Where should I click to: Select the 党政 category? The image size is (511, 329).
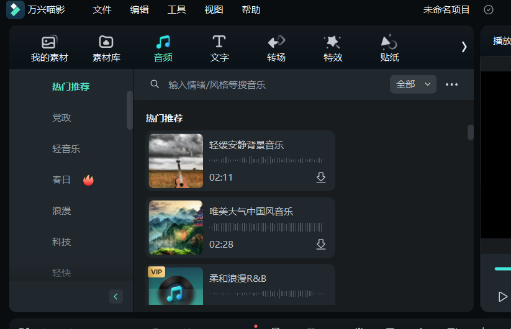pyautogui.click(x=61, y=117)
